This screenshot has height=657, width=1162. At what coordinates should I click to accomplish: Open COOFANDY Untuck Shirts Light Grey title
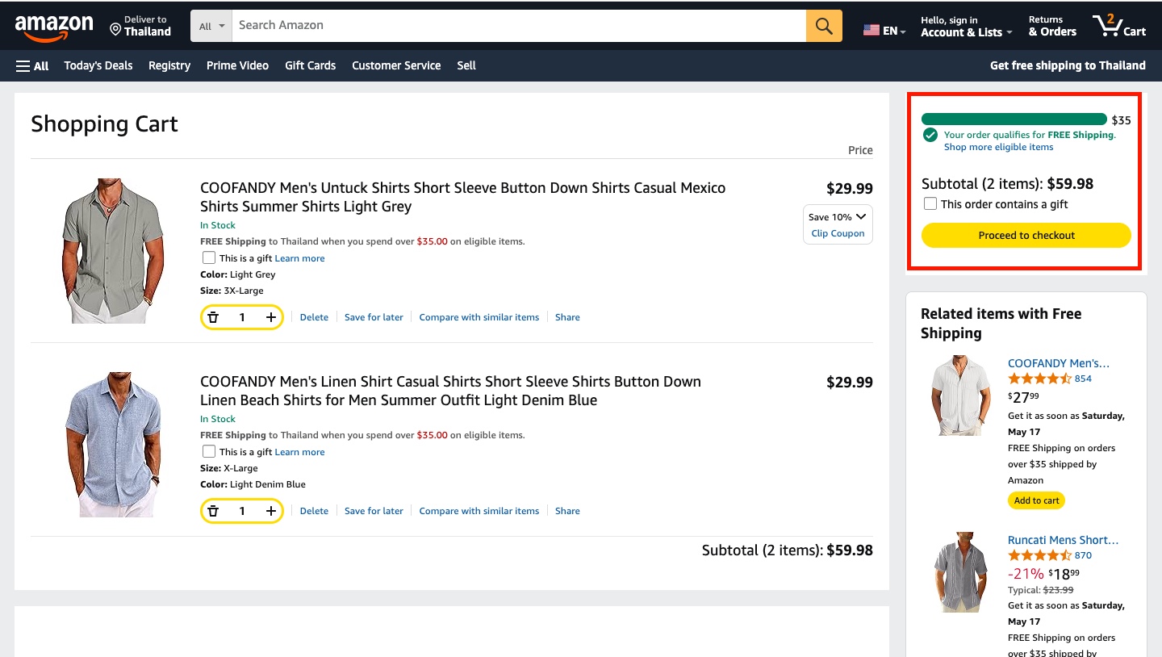pos(463,197)
